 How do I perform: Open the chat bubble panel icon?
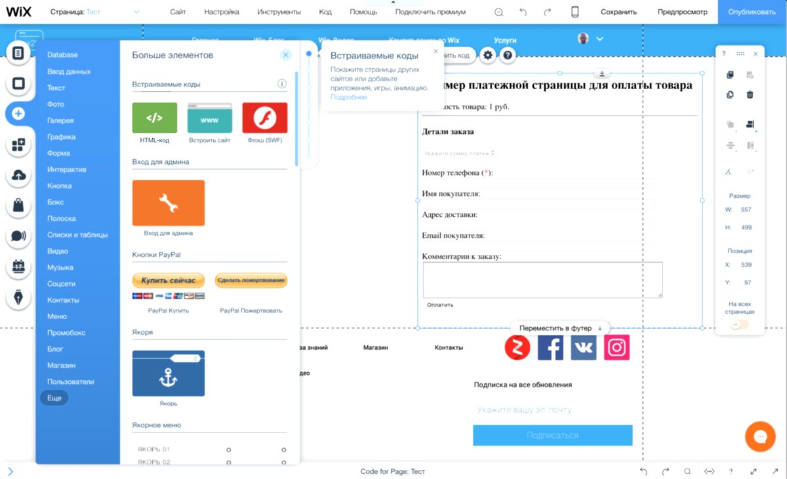[20, 235]
